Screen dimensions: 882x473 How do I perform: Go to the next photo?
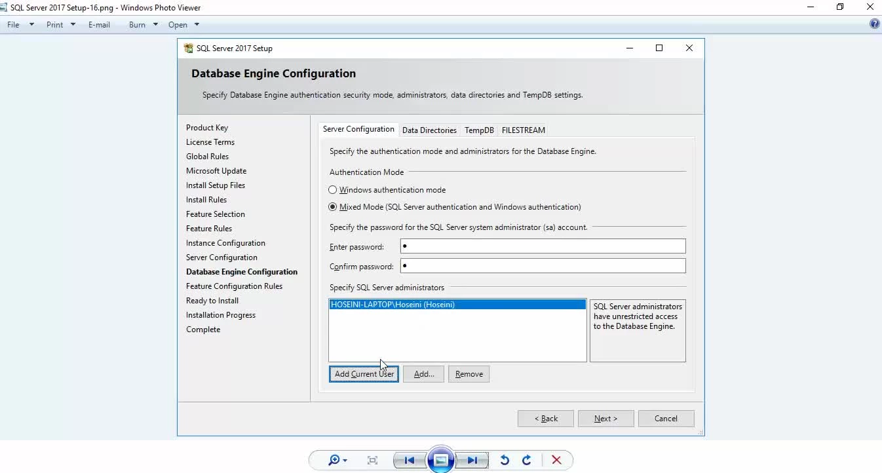pyautogui.click(x=472, y=460)
